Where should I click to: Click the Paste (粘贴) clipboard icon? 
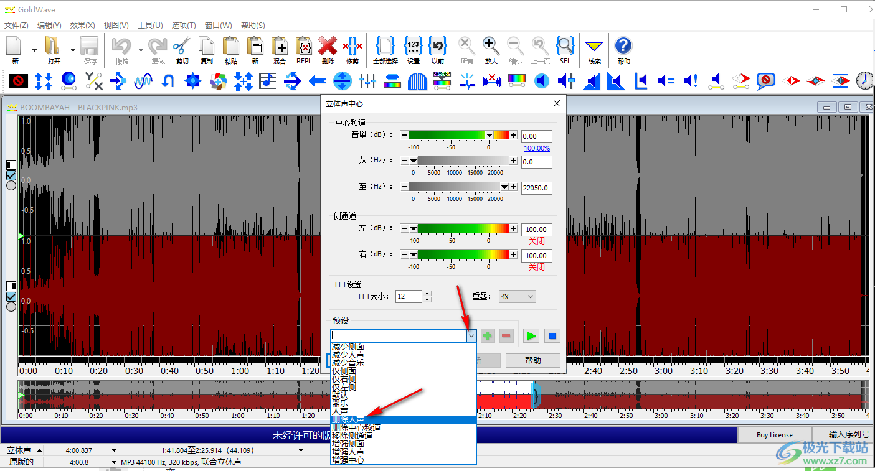(x=231, y=47)
